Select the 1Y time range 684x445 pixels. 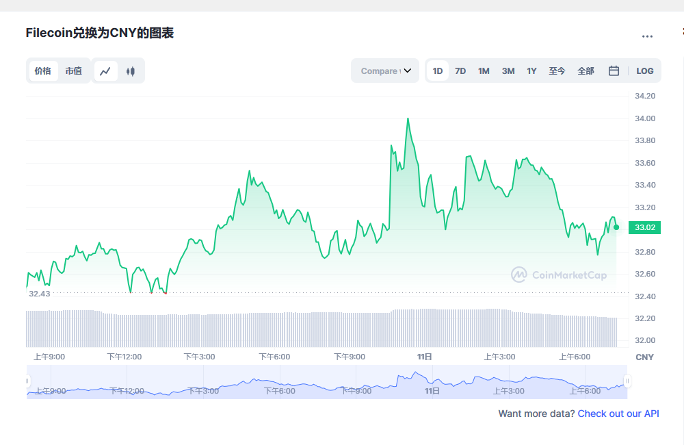[531, 71]
